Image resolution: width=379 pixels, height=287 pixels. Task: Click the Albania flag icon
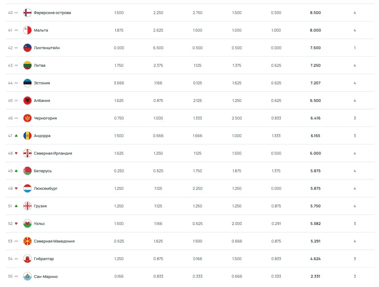27,101
